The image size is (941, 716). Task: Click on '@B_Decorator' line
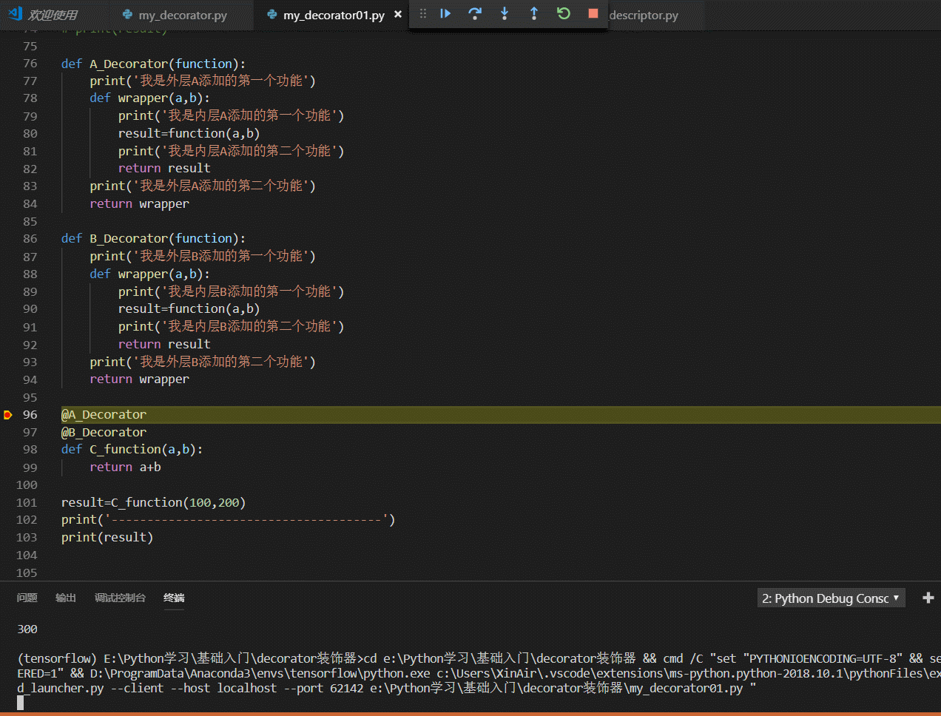(104, 433)
